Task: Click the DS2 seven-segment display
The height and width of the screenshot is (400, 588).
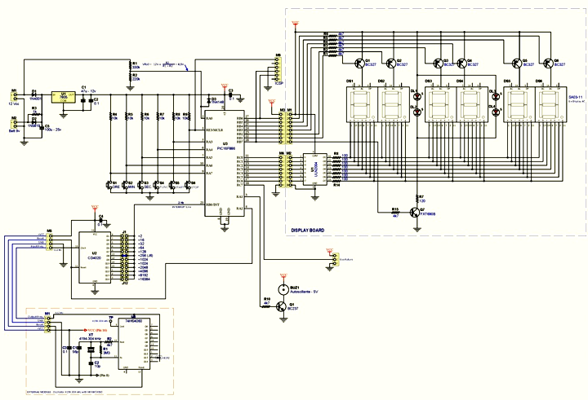Action: pyautogui.click(x=393, y=104)
